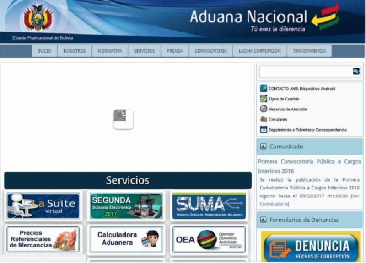Open the Calculadora Aduanera banner
The height and width of the screenshot is (263, 366).
pos(126,239)
